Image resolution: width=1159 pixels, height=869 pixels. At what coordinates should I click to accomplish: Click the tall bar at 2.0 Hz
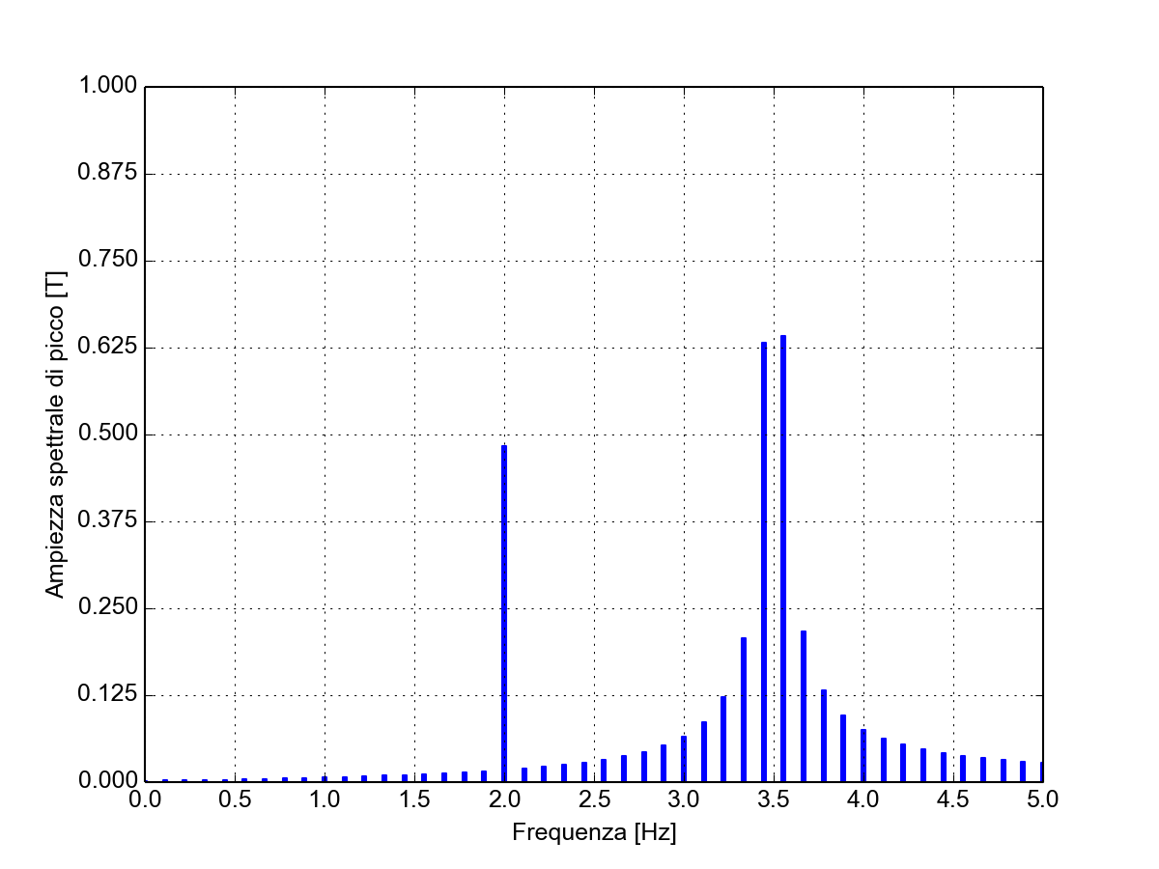click(x=504, y=613)
